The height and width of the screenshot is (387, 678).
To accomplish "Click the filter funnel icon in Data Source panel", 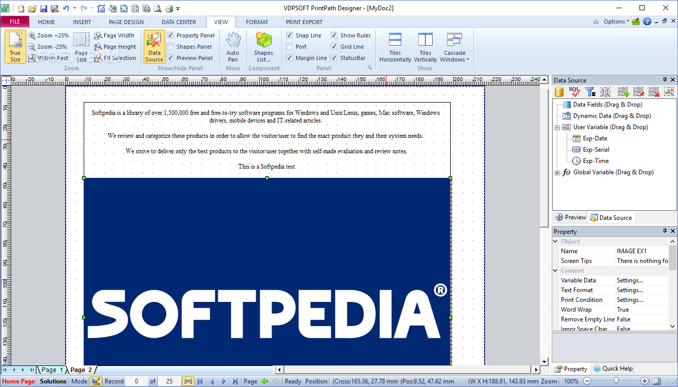I will [x=590, y=92].
